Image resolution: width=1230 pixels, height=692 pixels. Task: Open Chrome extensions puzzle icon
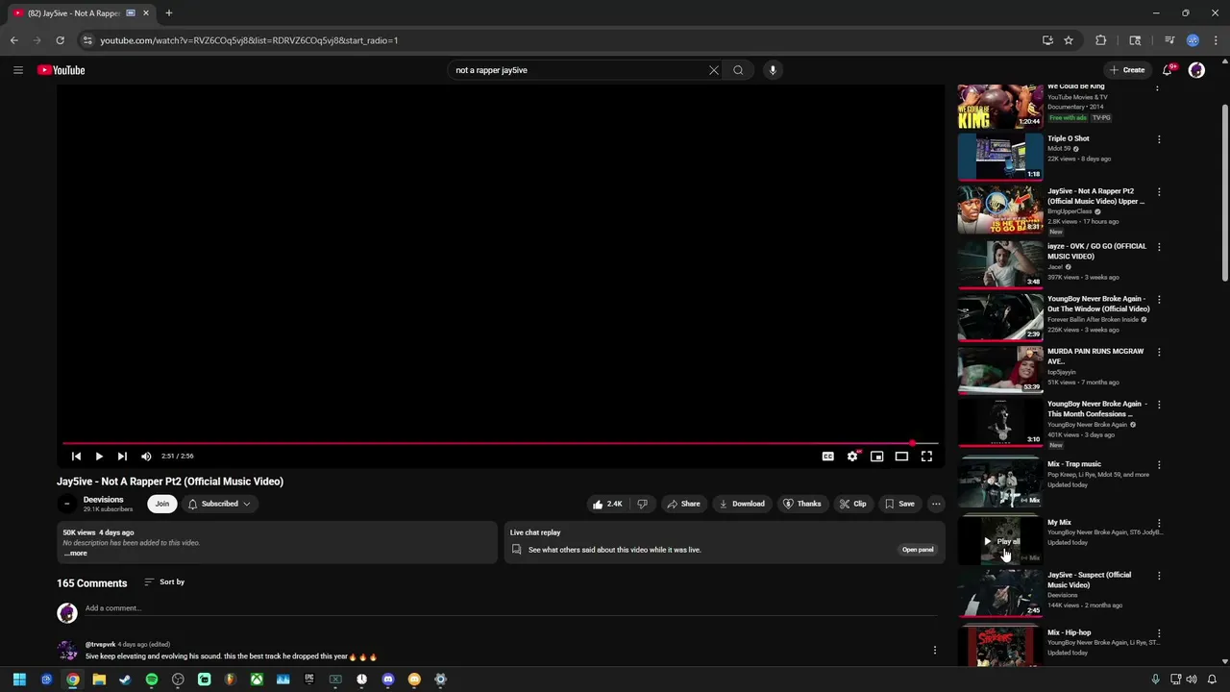1100,40
